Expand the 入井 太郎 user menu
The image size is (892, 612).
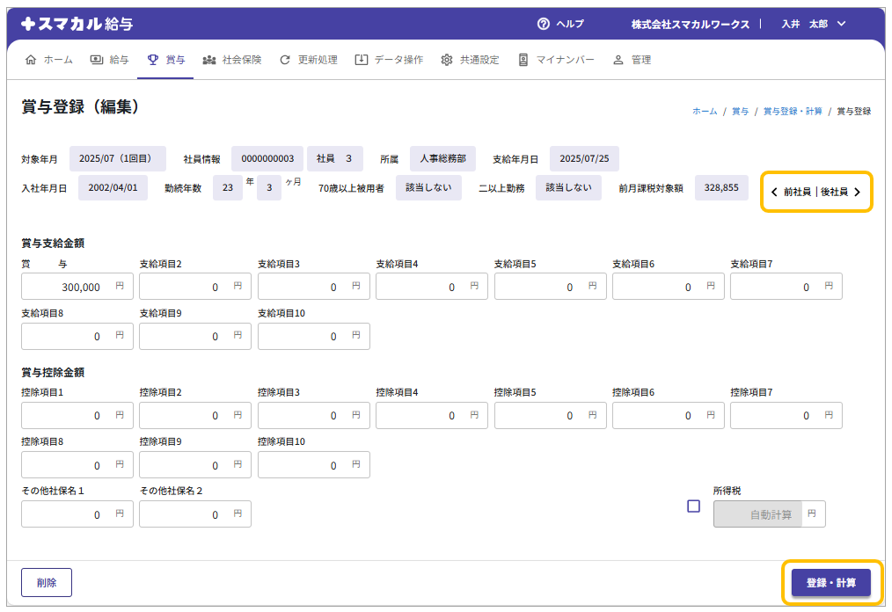point(841,24)
